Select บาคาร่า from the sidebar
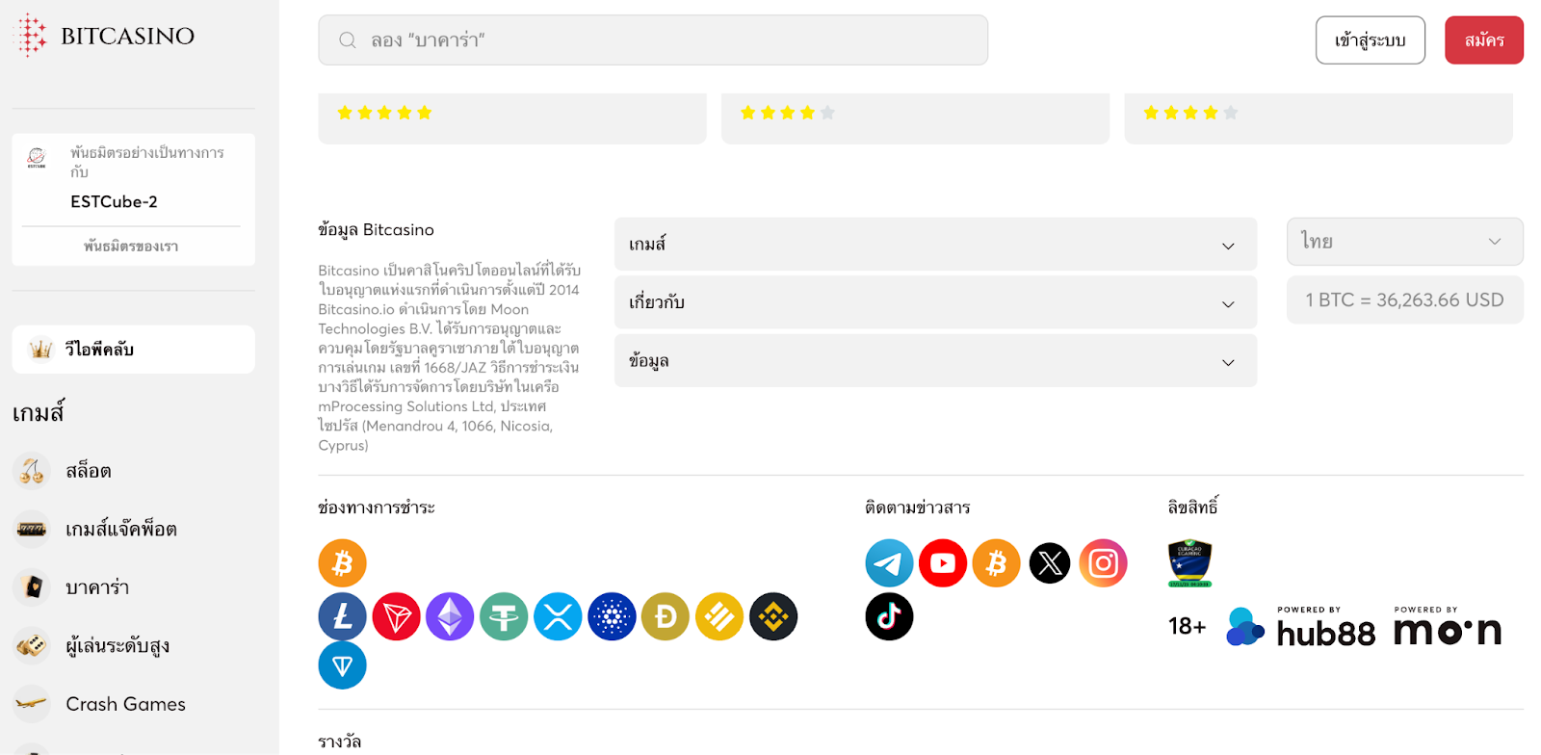This screenshot has height=755, width=1541. (96, 587)
